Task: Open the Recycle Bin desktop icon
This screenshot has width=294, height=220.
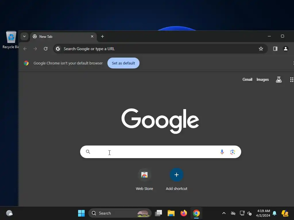Action: tap(11, 40)
